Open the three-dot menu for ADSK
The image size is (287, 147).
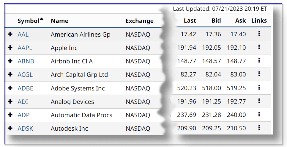259,128
